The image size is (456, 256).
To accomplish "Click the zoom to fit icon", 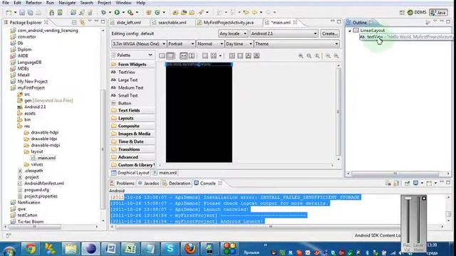I will (x=309, y=55).
